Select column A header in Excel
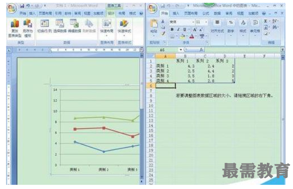 [165, 56]
